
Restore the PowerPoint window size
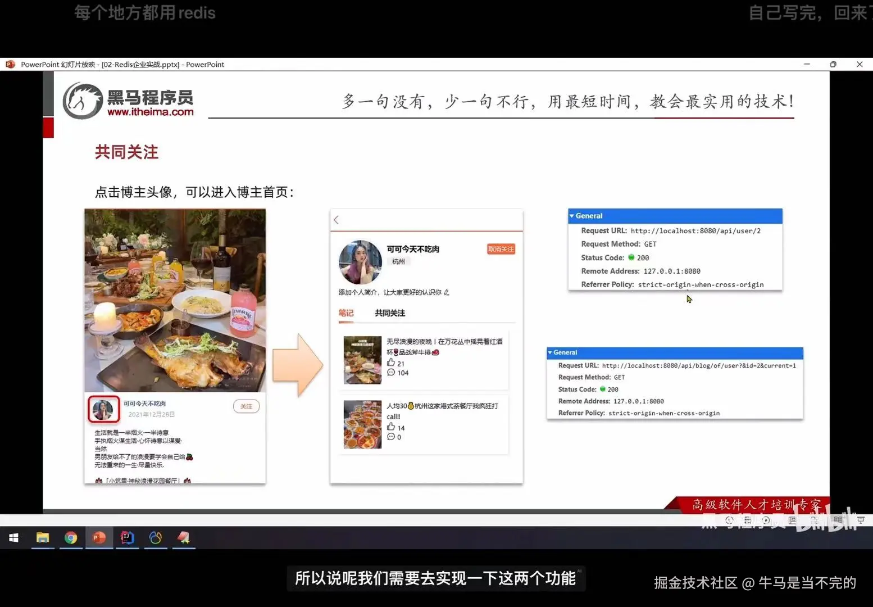point(833,65)
